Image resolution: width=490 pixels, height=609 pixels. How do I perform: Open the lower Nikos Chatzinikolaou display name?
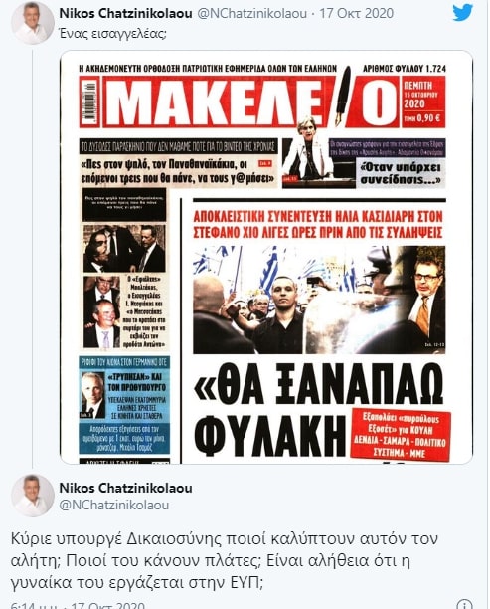125,488
